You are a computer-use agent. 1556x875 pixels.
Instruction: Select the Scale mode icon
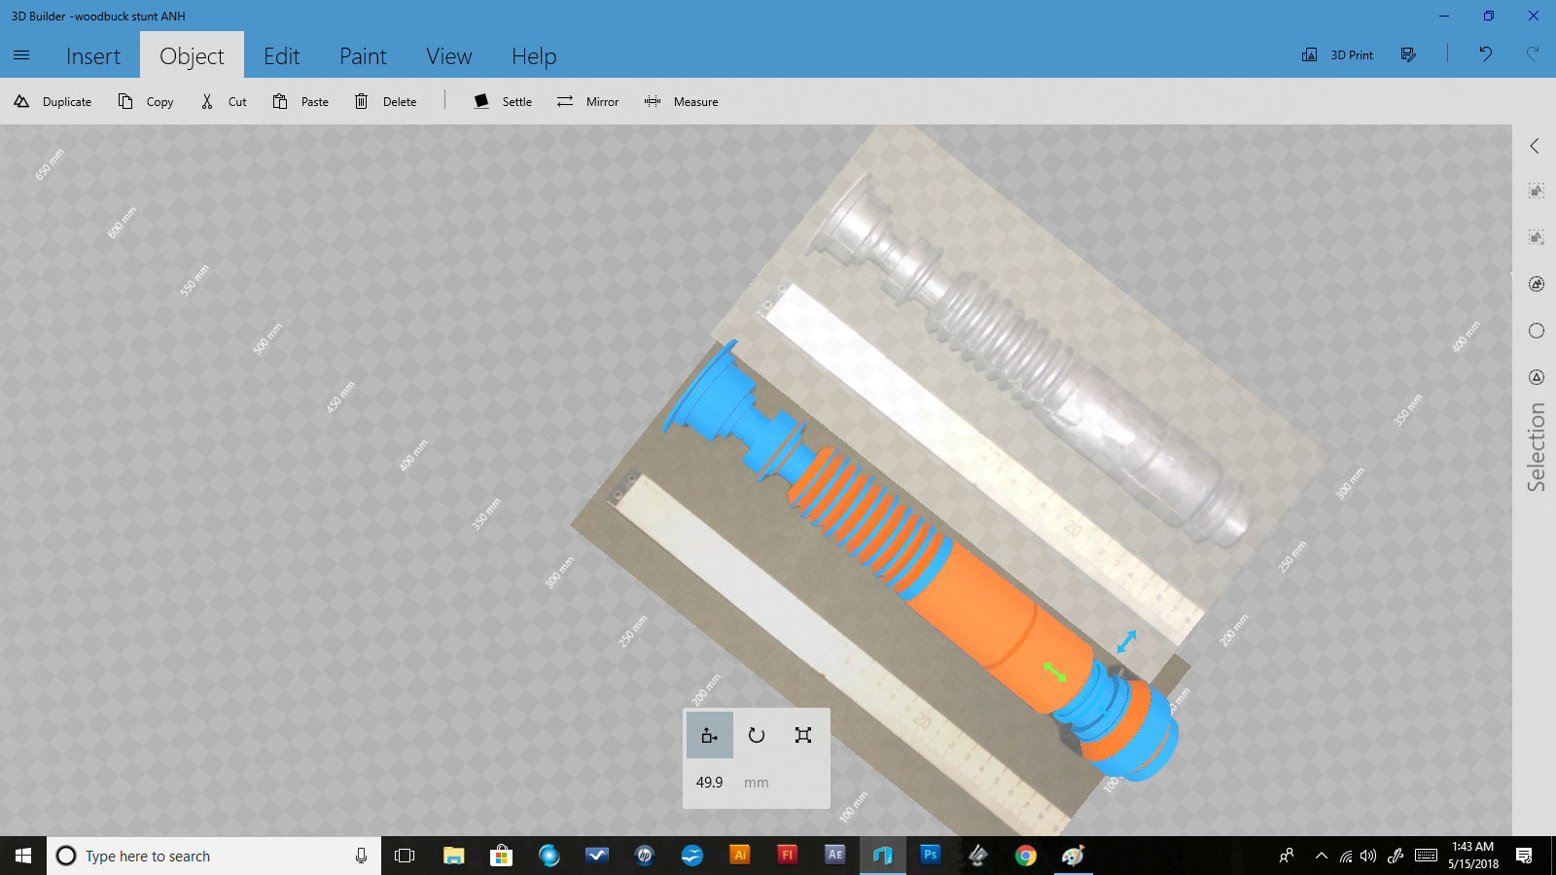[803, 735]
